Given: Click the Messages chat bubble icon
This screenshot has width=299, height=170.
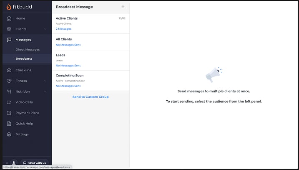Looking at the screenshot, I should pos(9,40).
